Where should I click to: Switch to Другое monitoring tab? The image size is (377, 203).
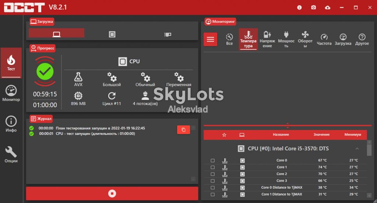tap(362, 39)
